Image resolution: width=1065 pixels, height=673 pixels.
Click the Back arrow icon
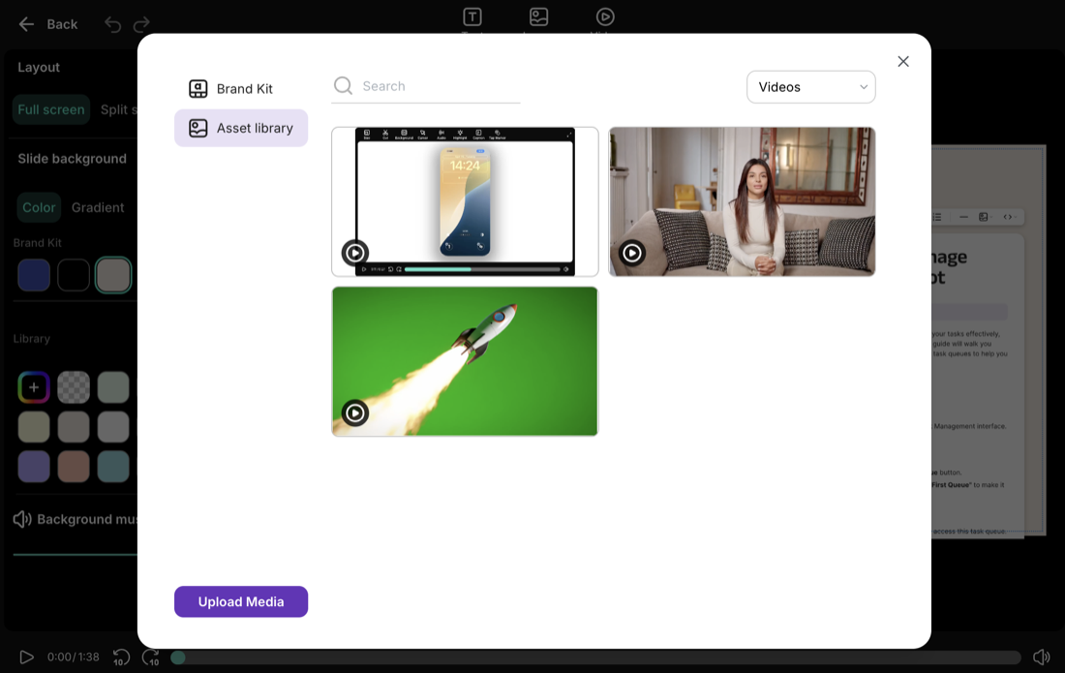26,24
